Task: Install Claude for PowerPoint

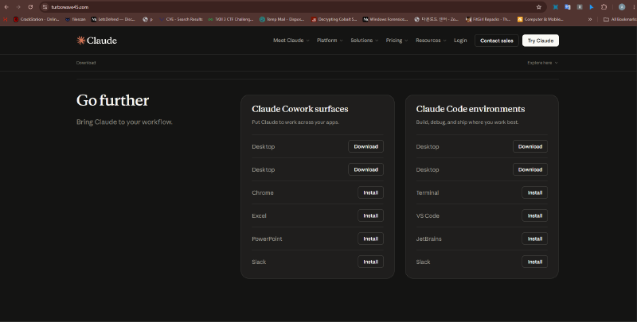Action: coord(370,239)
